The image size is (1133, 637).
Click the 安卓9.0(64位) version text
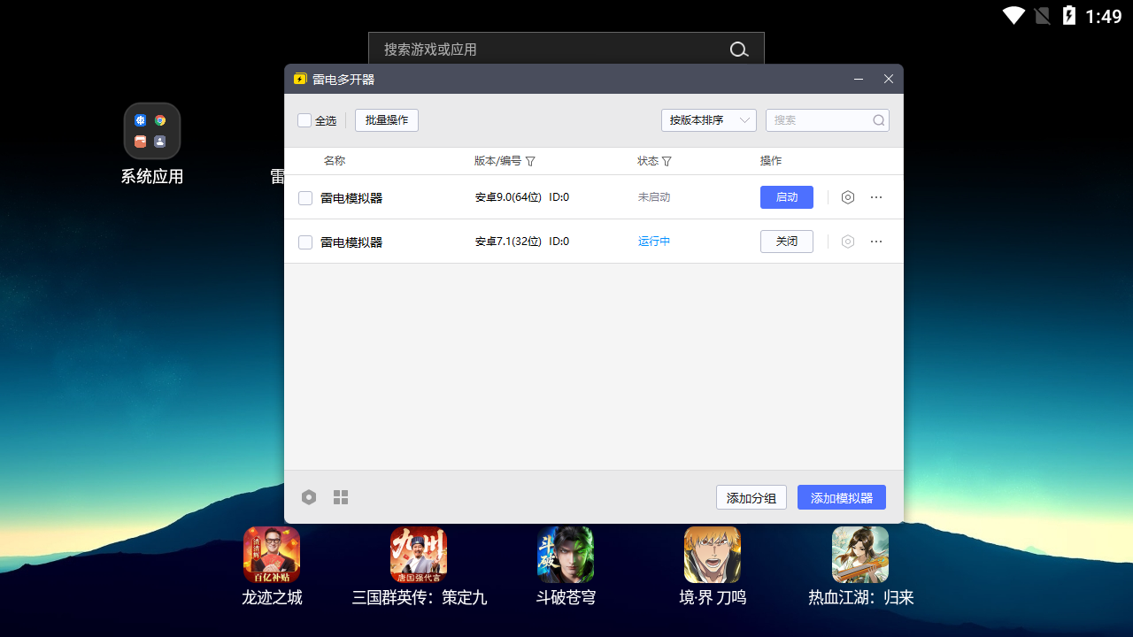508,197
